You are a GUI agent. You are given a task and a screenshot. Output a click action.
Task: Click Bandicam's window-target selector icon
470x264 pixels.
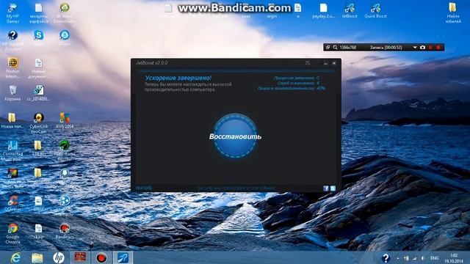tap(328, 47)
